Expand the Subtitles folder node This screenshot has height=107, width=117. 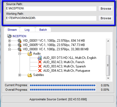click(x=20, y=75)
